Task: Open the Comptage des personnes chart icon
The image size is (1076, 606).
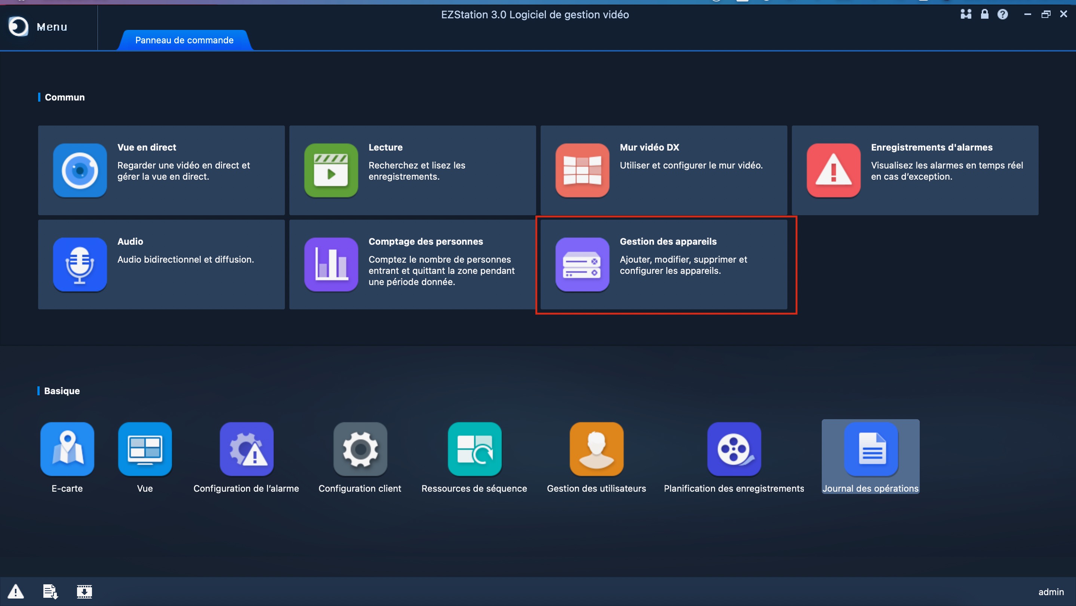Action: click(331, 264)
